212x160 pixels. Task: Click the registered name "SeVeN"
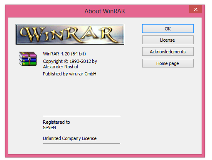[x=49, y=127]
